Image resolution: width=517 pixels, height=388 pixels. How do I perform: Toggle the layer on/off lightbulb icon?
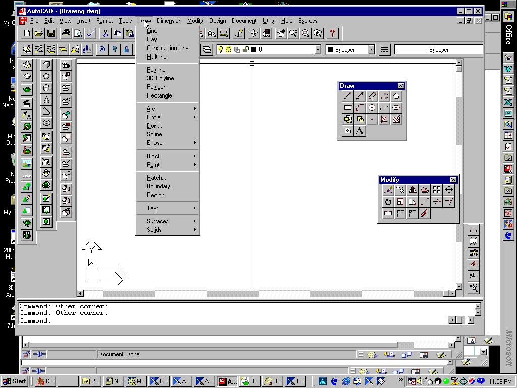[221, 49]
